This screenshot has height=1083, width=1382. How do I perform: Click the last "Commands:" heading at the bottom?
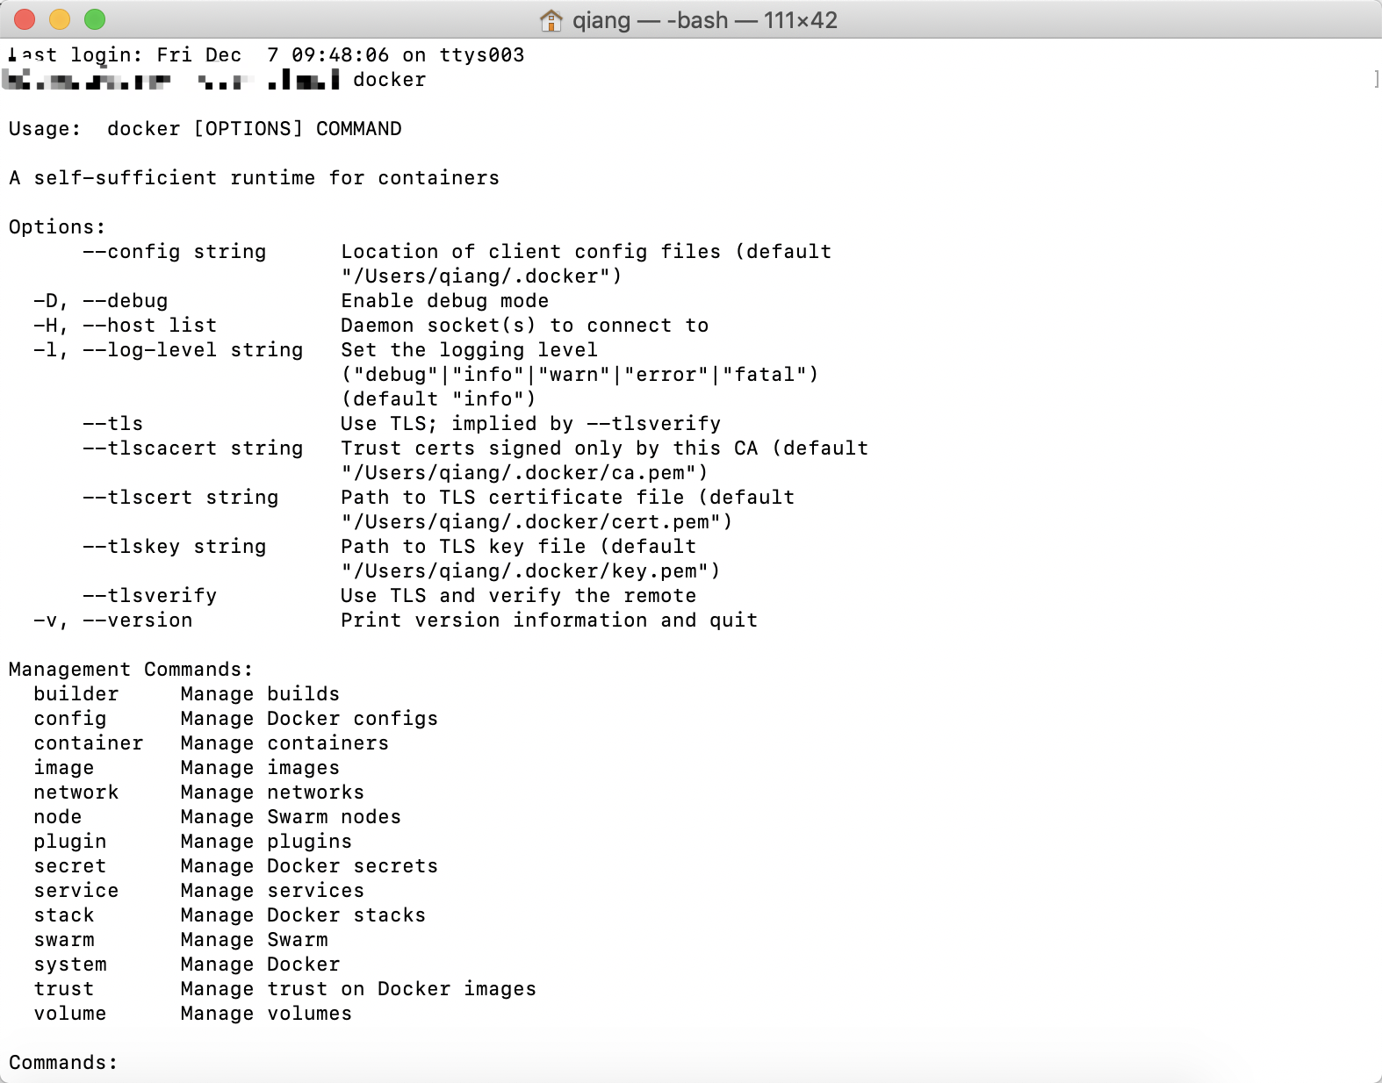tap(63, 1062)
